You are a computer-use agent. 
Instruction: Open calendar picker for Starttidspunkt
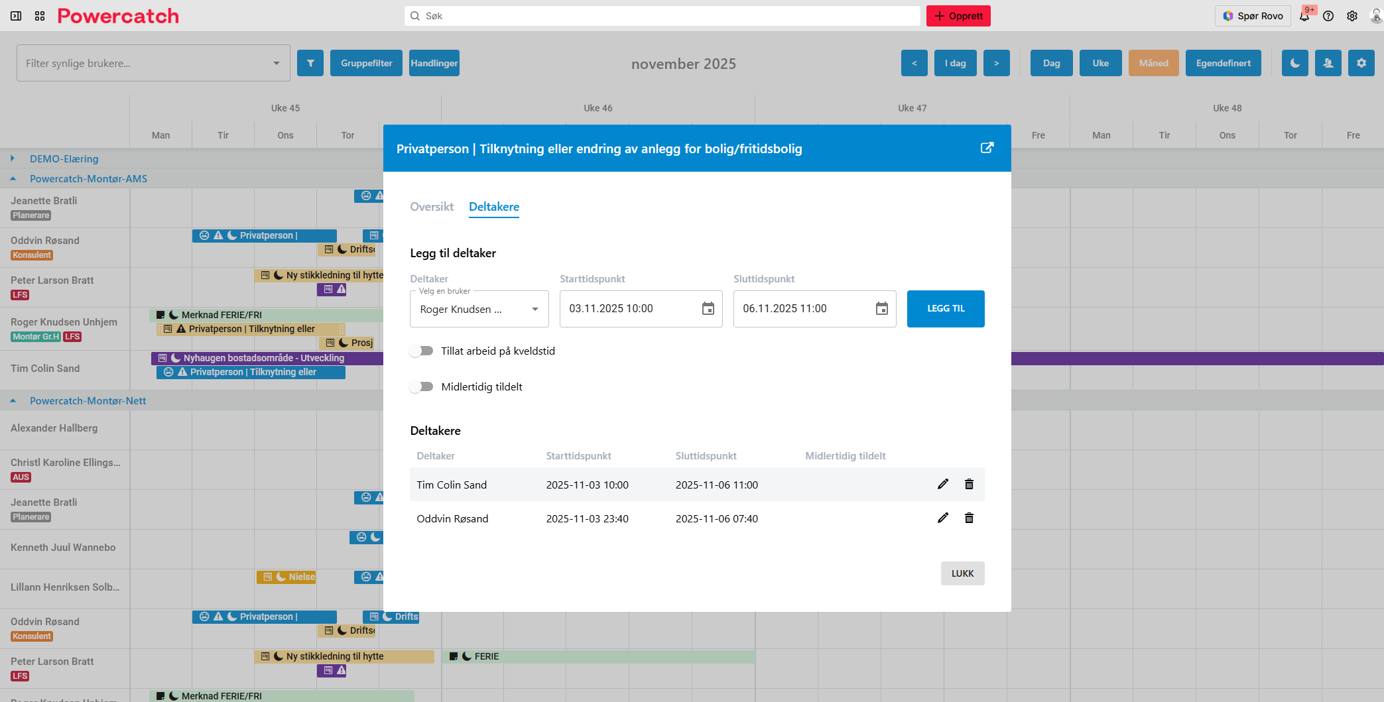[708, 309]
